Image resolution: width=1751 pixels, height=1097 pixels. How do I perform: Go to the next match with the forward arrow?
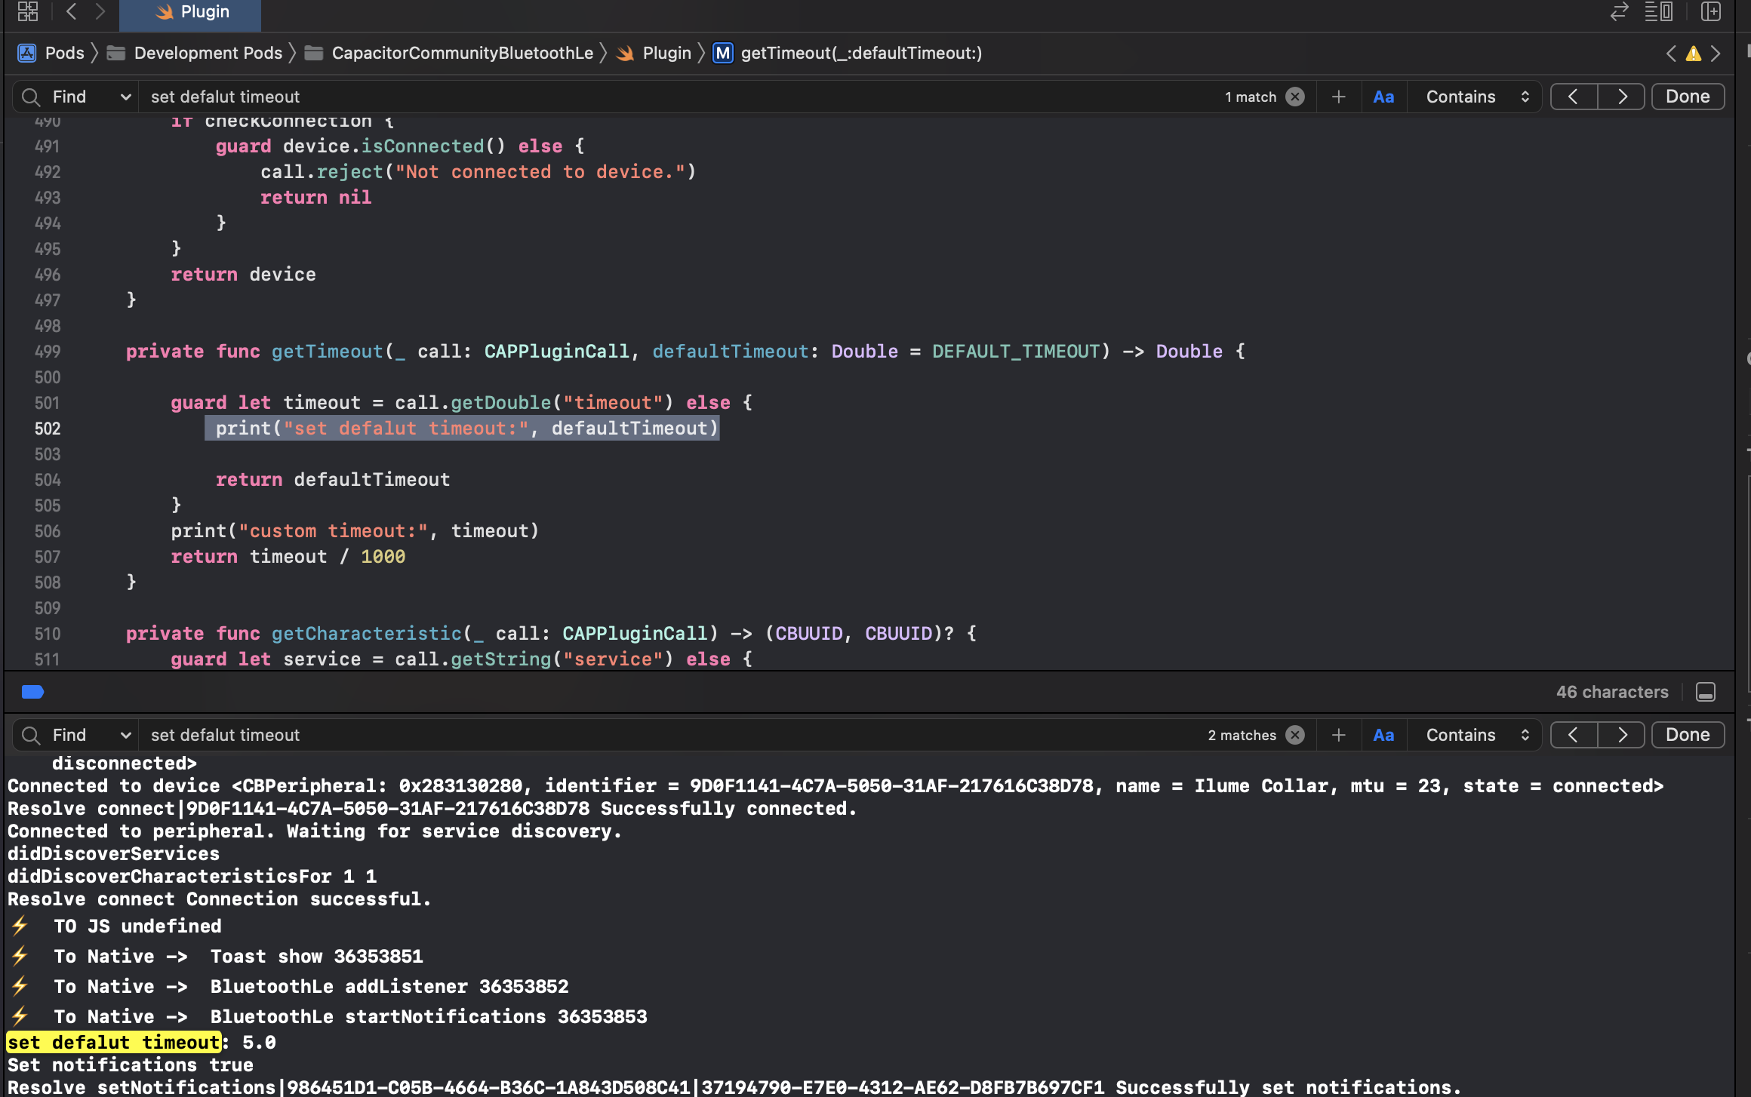tap(1621, 97)
